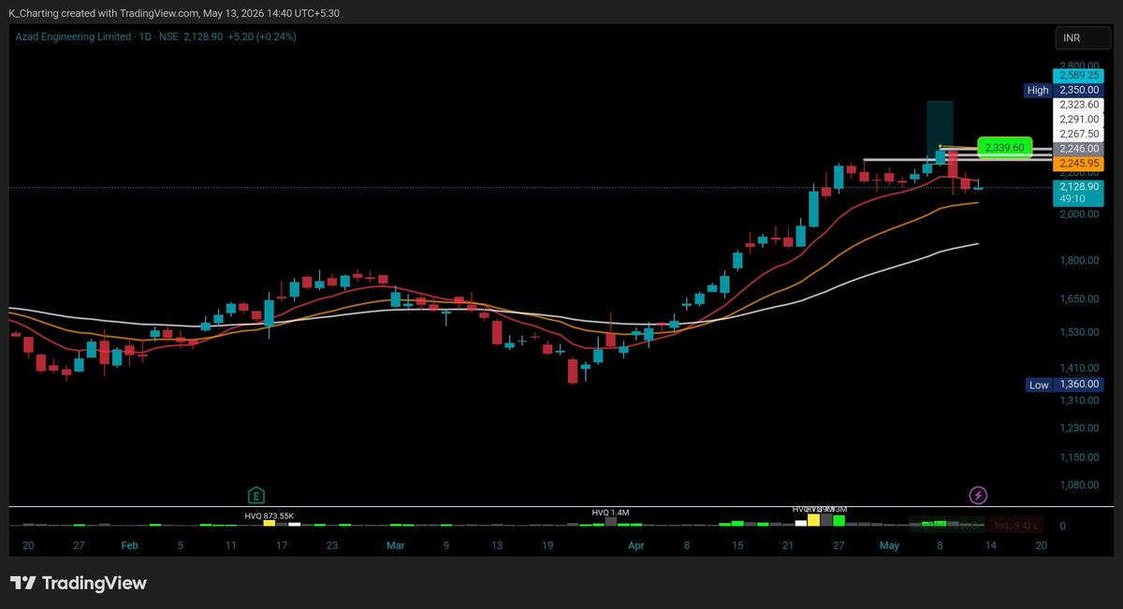Viewport: 1123px width, 609px height.
Task: Click the K_Charting created with TradingView.com header
Action: (x=174, y=13)
